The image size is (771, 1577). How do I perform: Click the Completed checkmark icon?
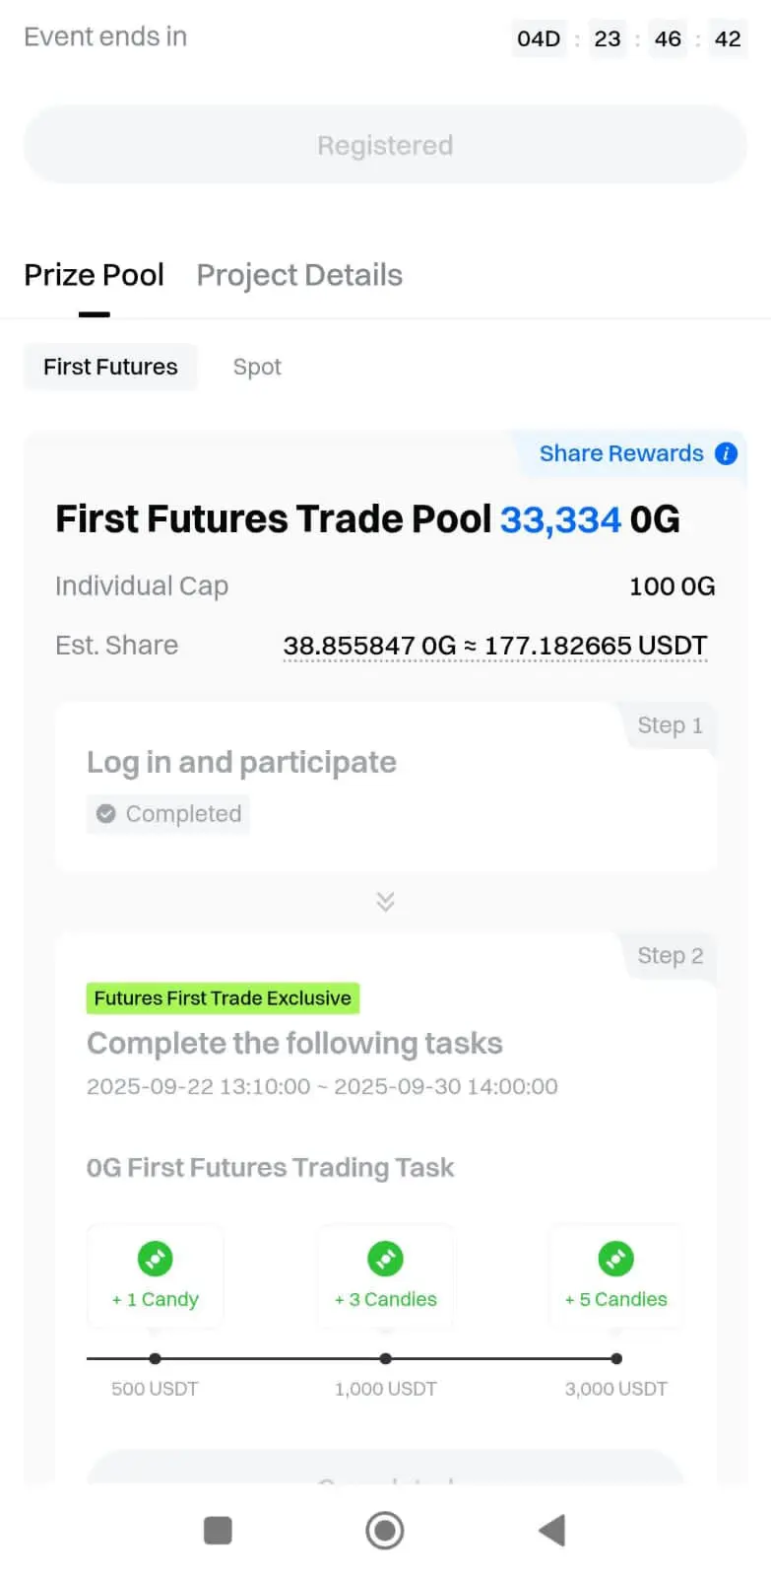click(x=106, y=814)
